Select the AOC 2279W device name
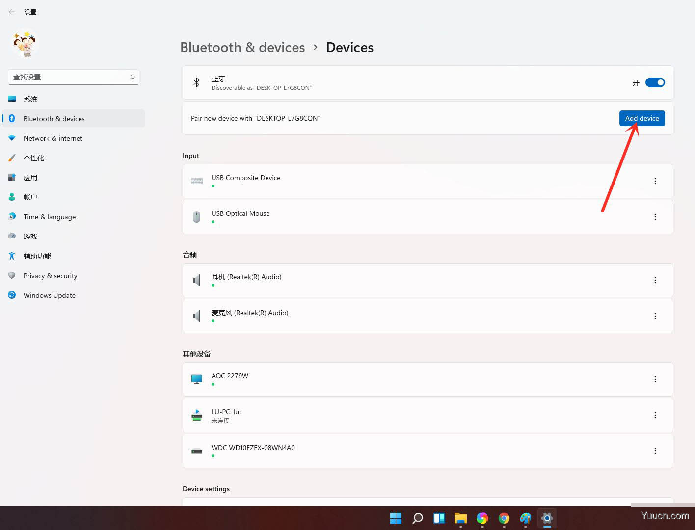This screenshot has height=530, width=695. coord(230,376)
